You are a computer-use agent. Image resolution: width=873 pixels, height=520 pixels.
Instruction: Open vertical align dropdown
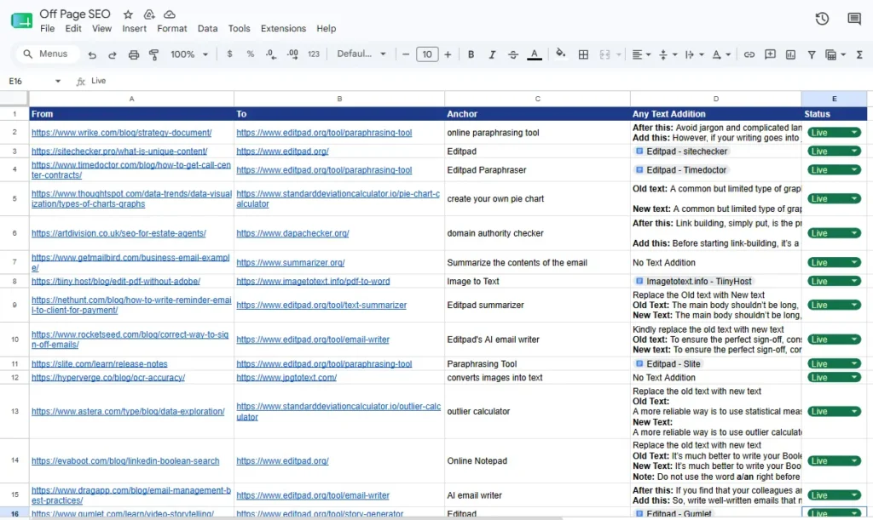coord(668,54)
